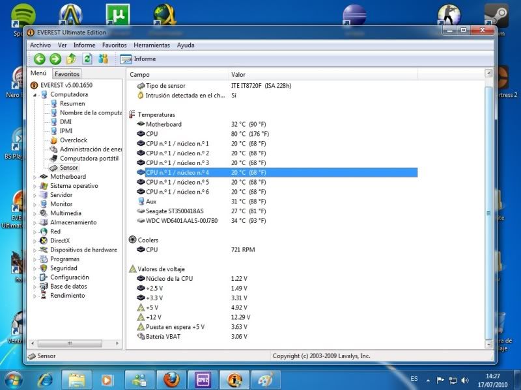521x390 pixels.
Task: Open the Windows Start menu
Action: click(12, 380)
